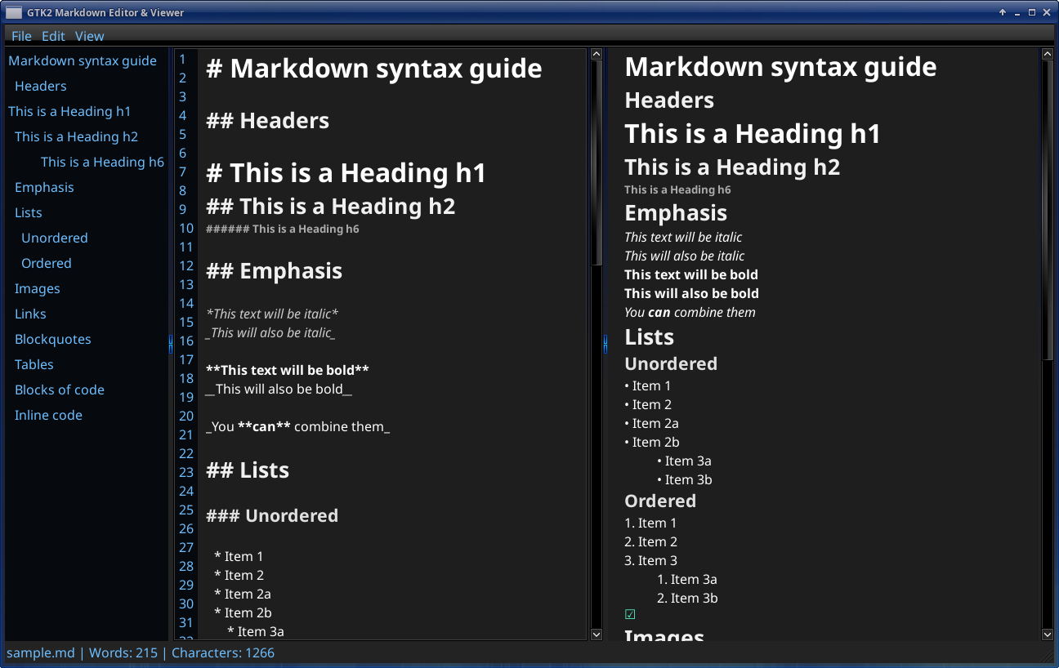Select 'This is a Heading h6' outline entry

(102, 162)
